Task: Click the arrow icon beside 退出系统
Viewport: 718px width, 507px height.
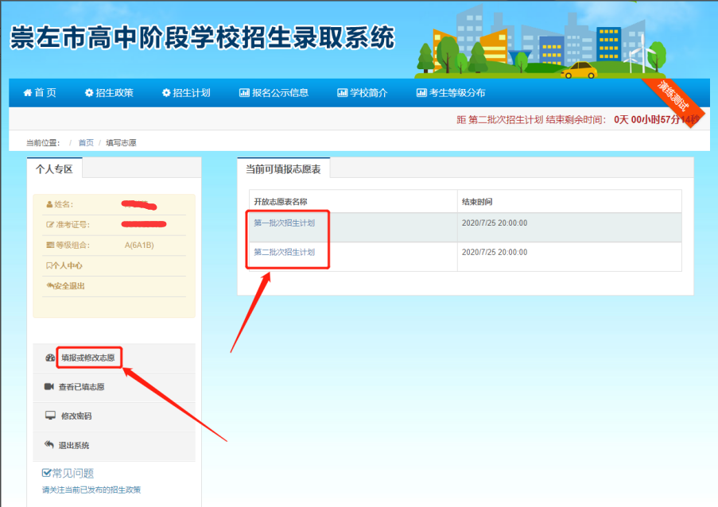Action: click(x=50, y=445)
